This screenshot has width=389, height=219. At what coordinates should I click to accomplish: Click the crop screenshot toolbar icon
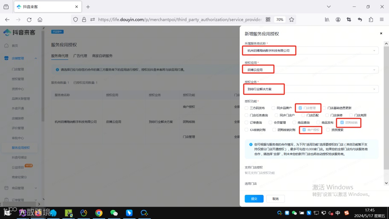coord(349,19)
